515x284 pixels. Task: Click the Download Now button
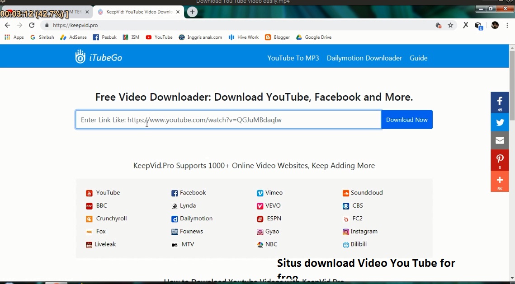point(406,120)
